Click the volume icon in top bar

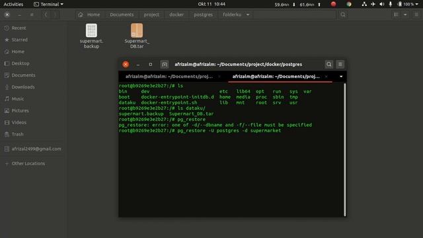(382, 4)
